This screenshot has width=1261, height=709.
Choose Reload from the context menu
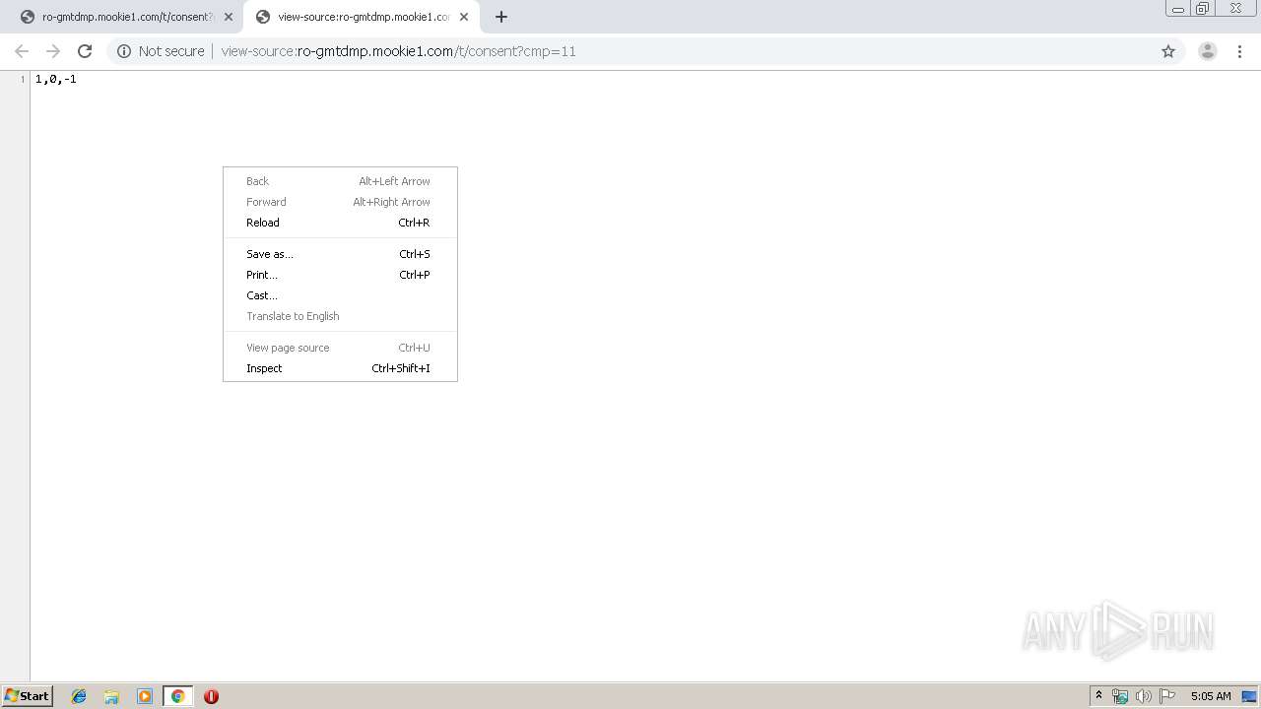tap(340, 223)
